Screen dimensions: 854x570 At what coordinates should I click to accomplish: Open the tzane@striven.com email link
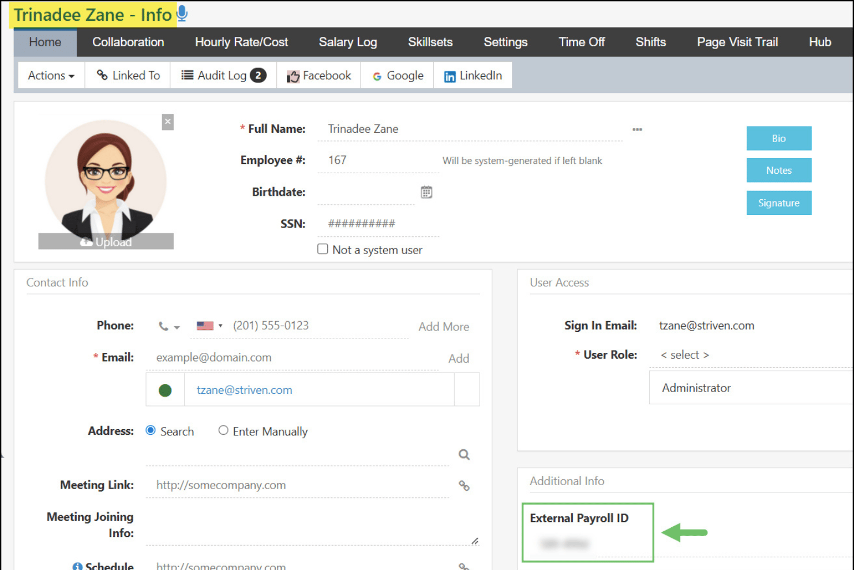click(245, 390)
